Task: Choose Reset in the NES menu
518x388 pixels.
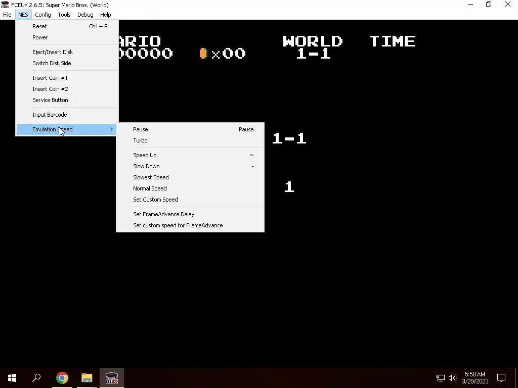Action: [x=67, y=26]
